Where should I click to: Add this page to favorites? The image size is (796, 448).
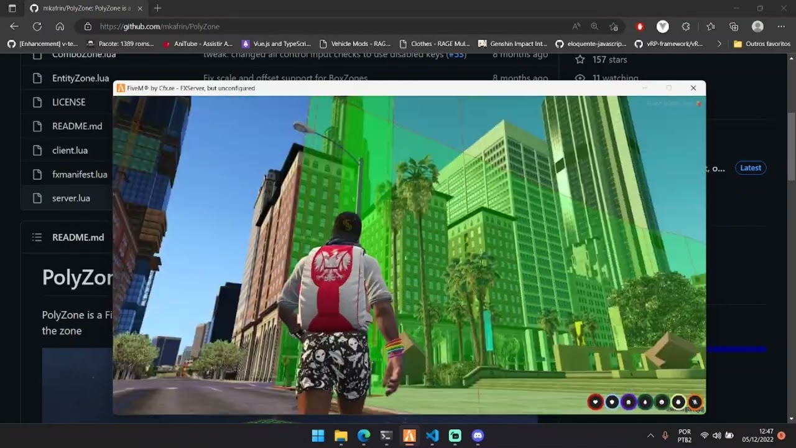click(x=614, y=26)
